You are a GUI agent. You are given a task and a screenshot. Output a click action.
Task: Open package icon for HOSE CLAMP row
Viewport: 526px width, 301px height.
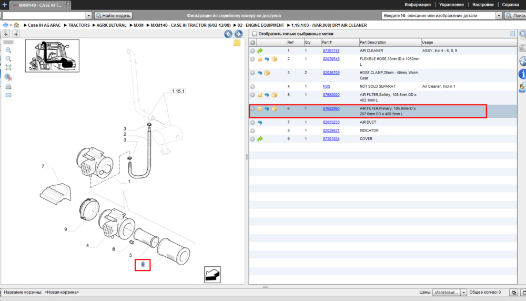point(267,73)
